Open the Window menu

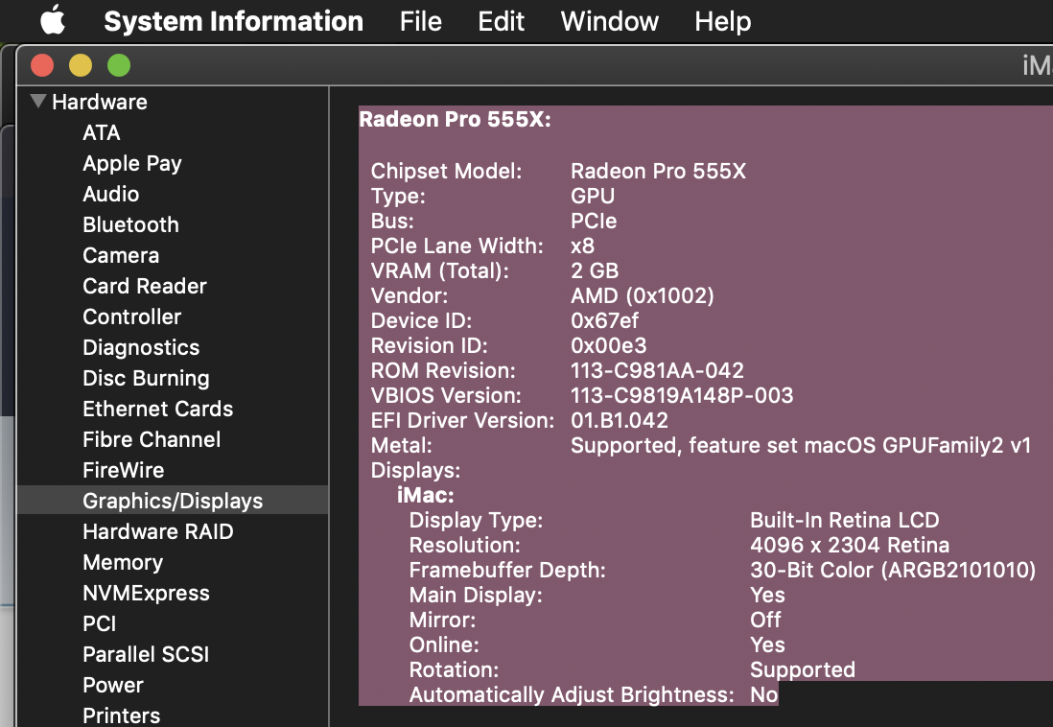[x=610, y=21]
